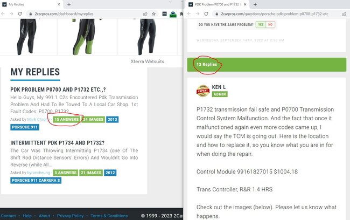Open the extensions puzzle icon
350x220 pixels.
tap(181, 14)
